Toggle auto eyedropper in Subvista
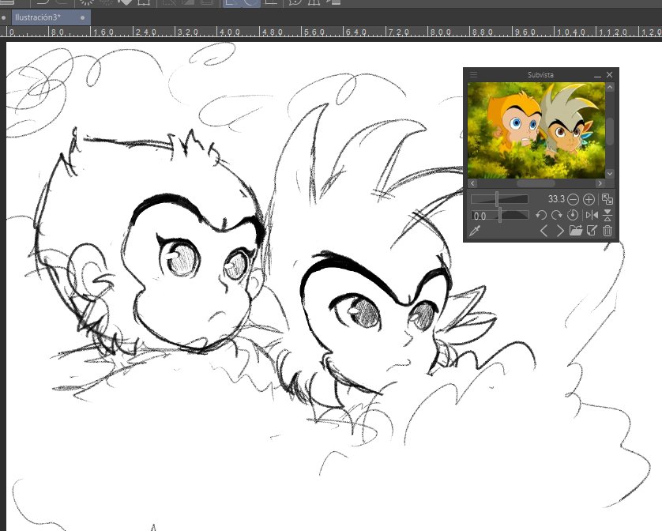Screen dimensions: 662x531 pos(475,231)
